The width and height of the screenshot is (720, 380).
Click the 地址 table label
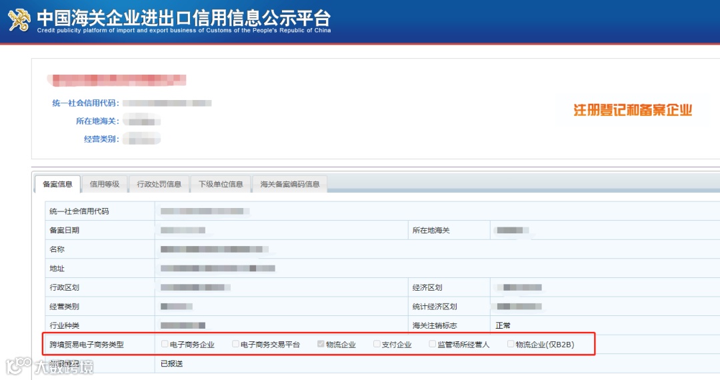[57, 269]
